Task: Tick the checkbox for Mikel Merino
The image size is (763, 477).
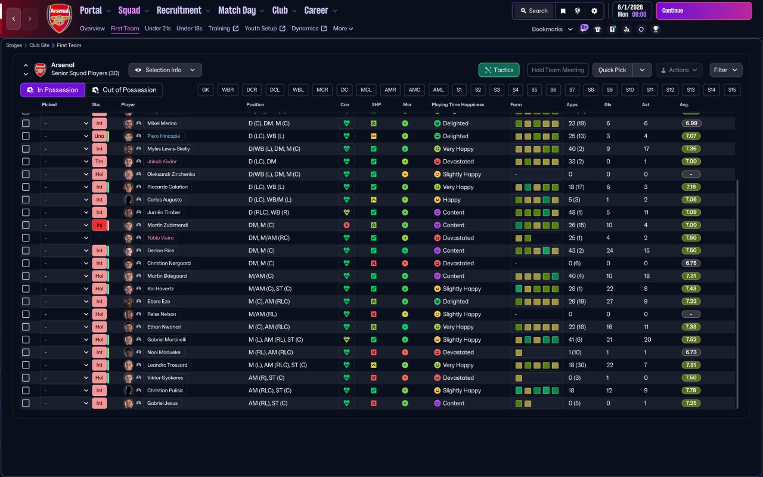Action: pyautogui.click(x=26, y=123)
